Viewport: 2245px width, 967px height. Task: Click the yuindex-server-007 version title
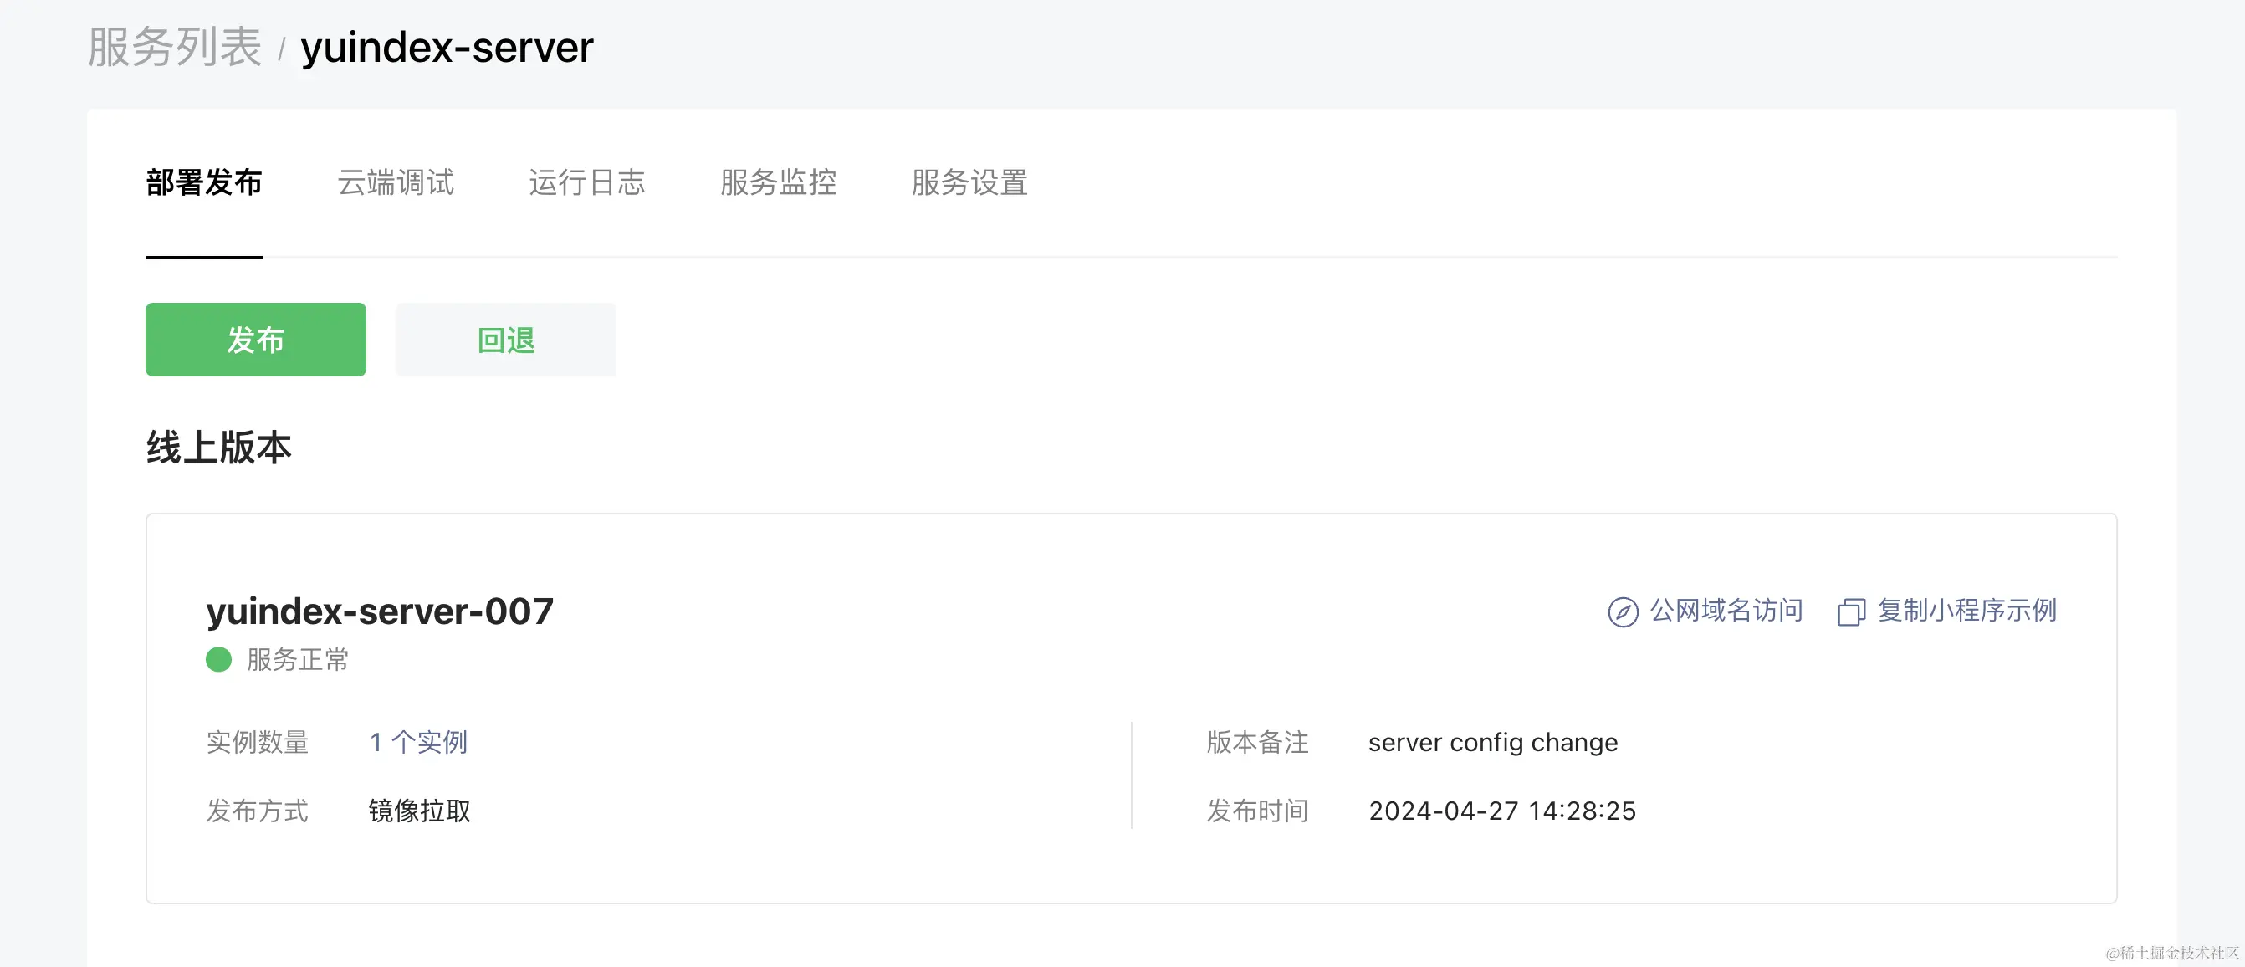tap(379, 611)
